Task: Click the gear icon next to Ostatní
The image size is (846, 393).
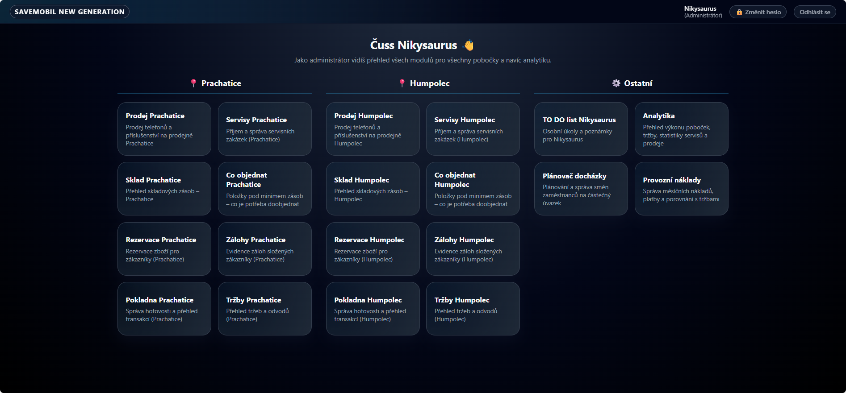Action: (616, 83)
